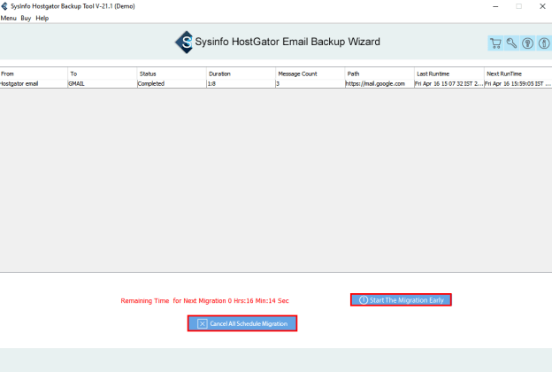Cancel All Schedule Migration
The height and width of the screenshot is (372, 552).
pos(242,323)
